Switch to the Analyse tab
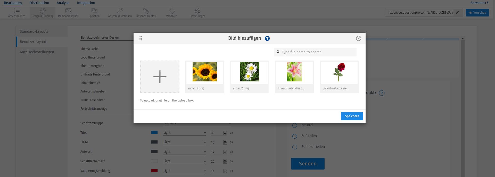The image size is (495, 177). (63, 3)
